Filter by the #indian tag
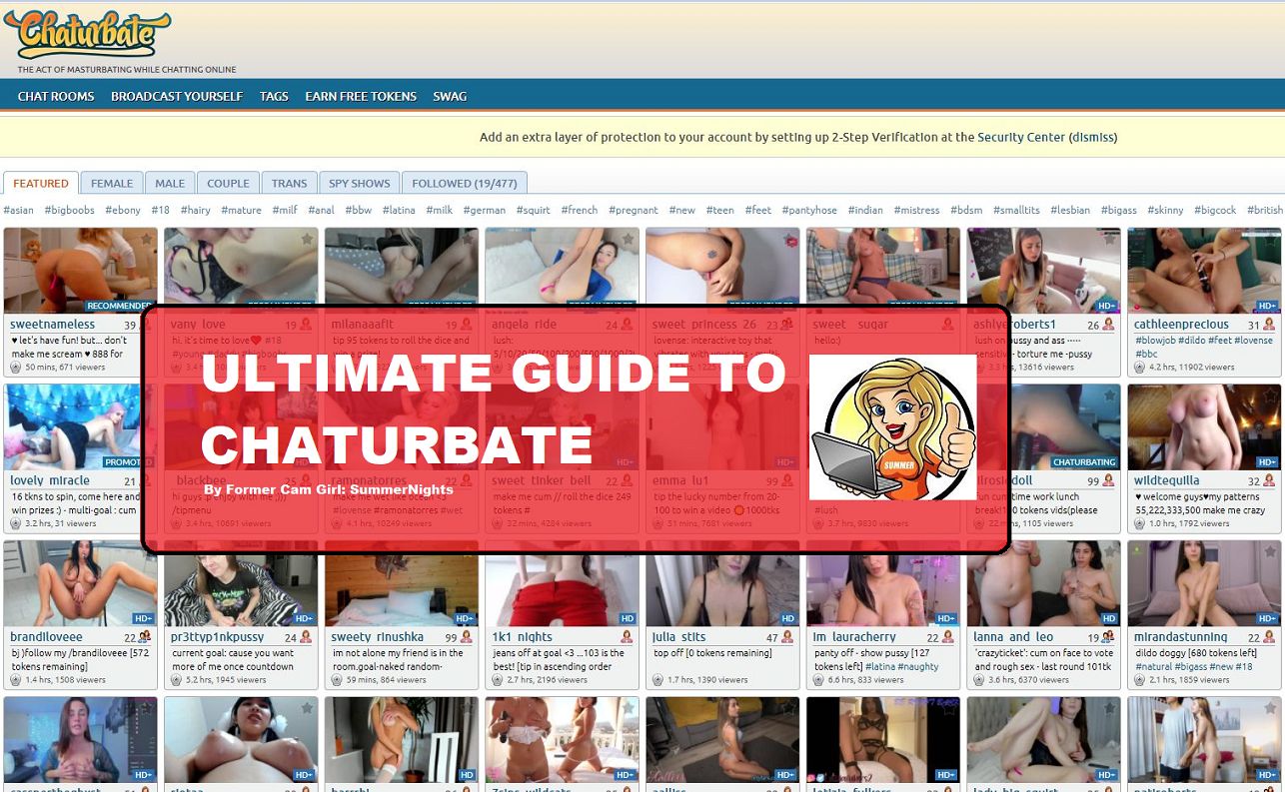This screenshot has width=1285, height=792. (865, 211)
